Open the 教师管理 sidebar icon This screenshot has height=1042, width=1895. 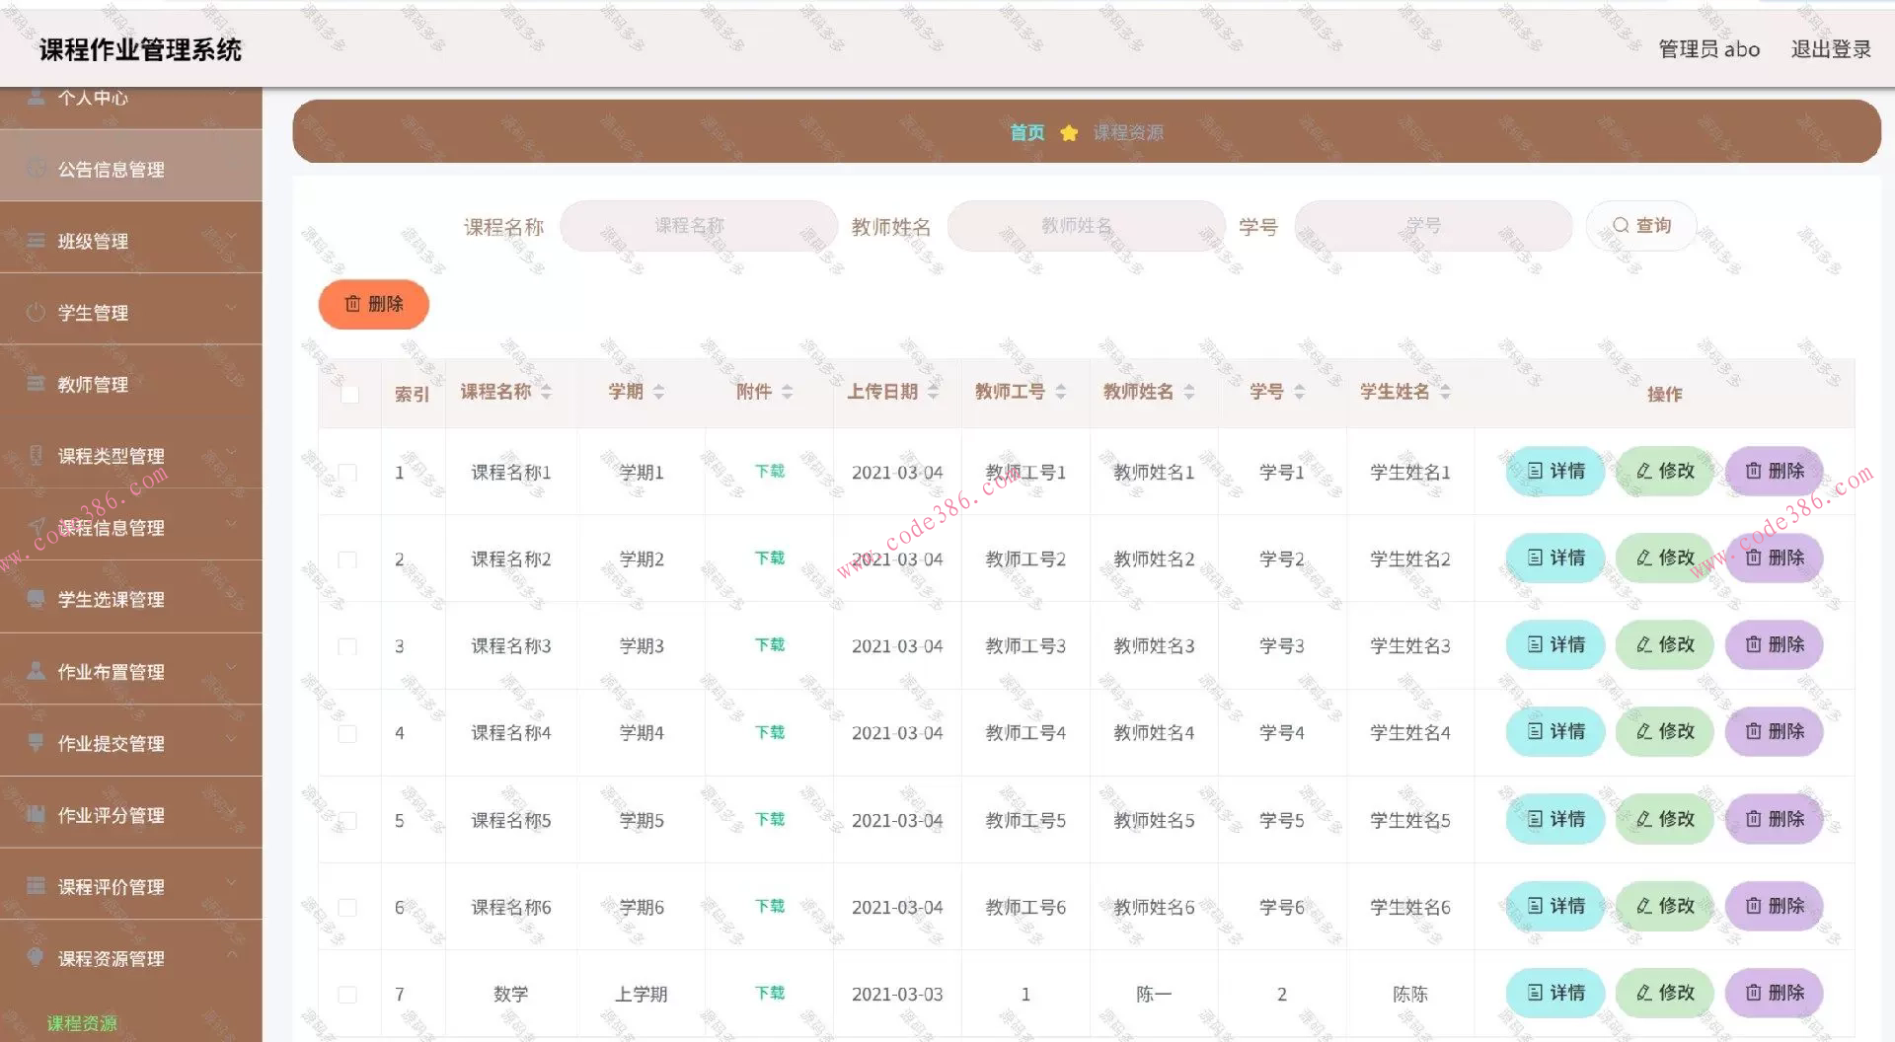click(36, 385)
